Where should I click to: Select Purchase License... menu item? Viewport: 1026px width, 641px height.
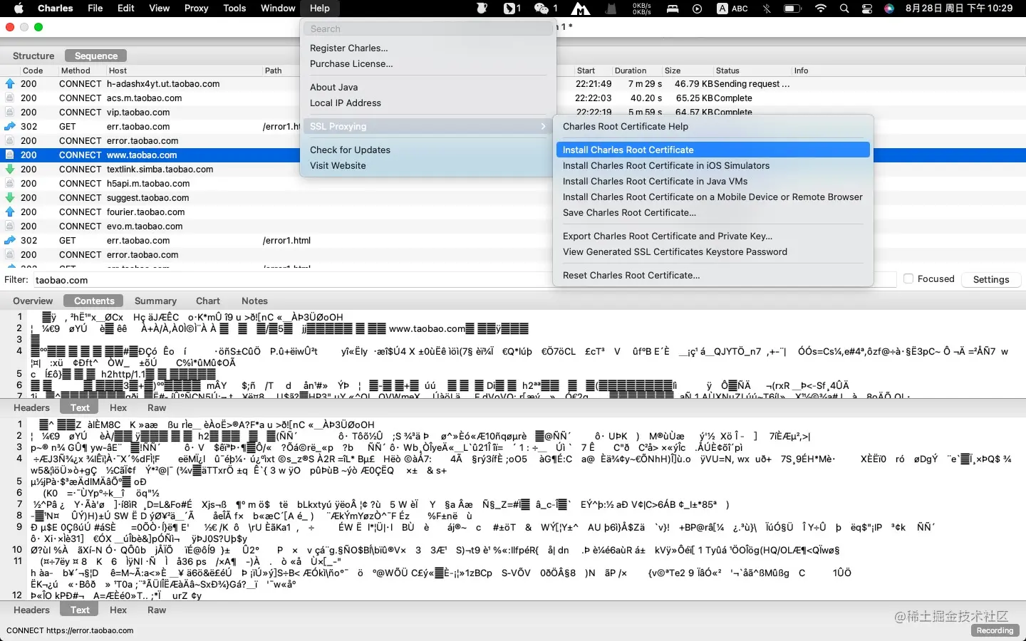tap(428, 63)
